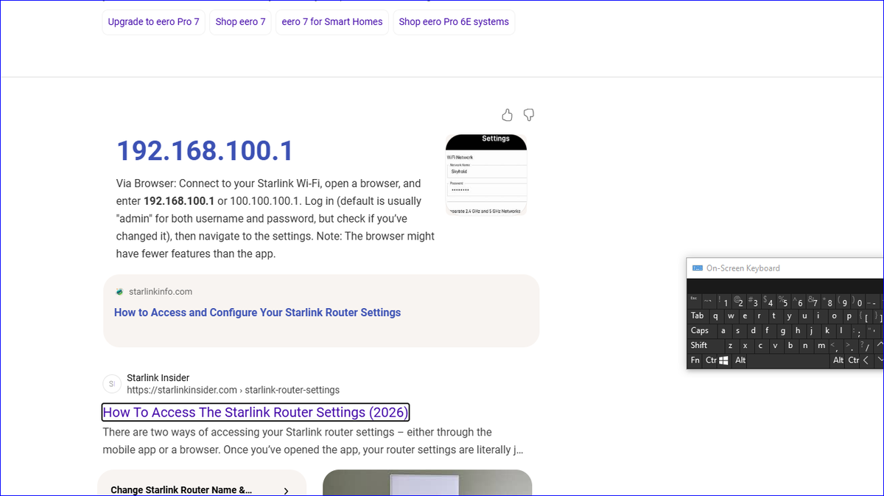Click the starlinkinfo.com favicon
The height and width of the screenshot is (496, 884).
click(119, 292)
